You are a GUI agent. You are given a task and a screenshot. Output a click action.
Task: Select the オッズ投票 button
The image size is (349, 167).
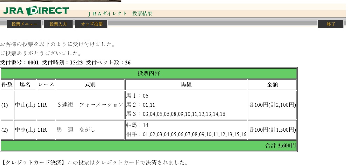click(92, 24)
